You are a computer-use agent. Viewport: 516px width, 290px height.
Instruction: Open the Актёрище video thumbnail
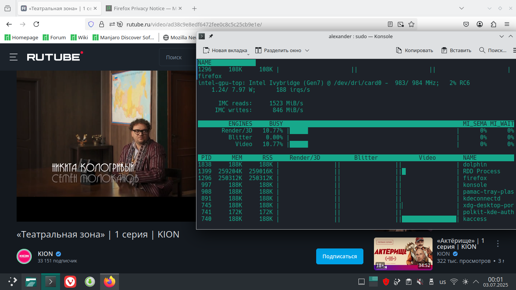click(403, 254)
